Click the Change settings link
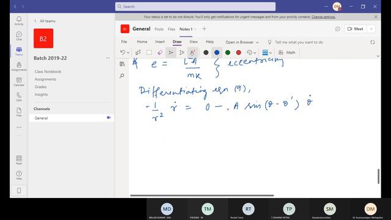This screenshot has height=220, width=391. click(x=323, y=17)
